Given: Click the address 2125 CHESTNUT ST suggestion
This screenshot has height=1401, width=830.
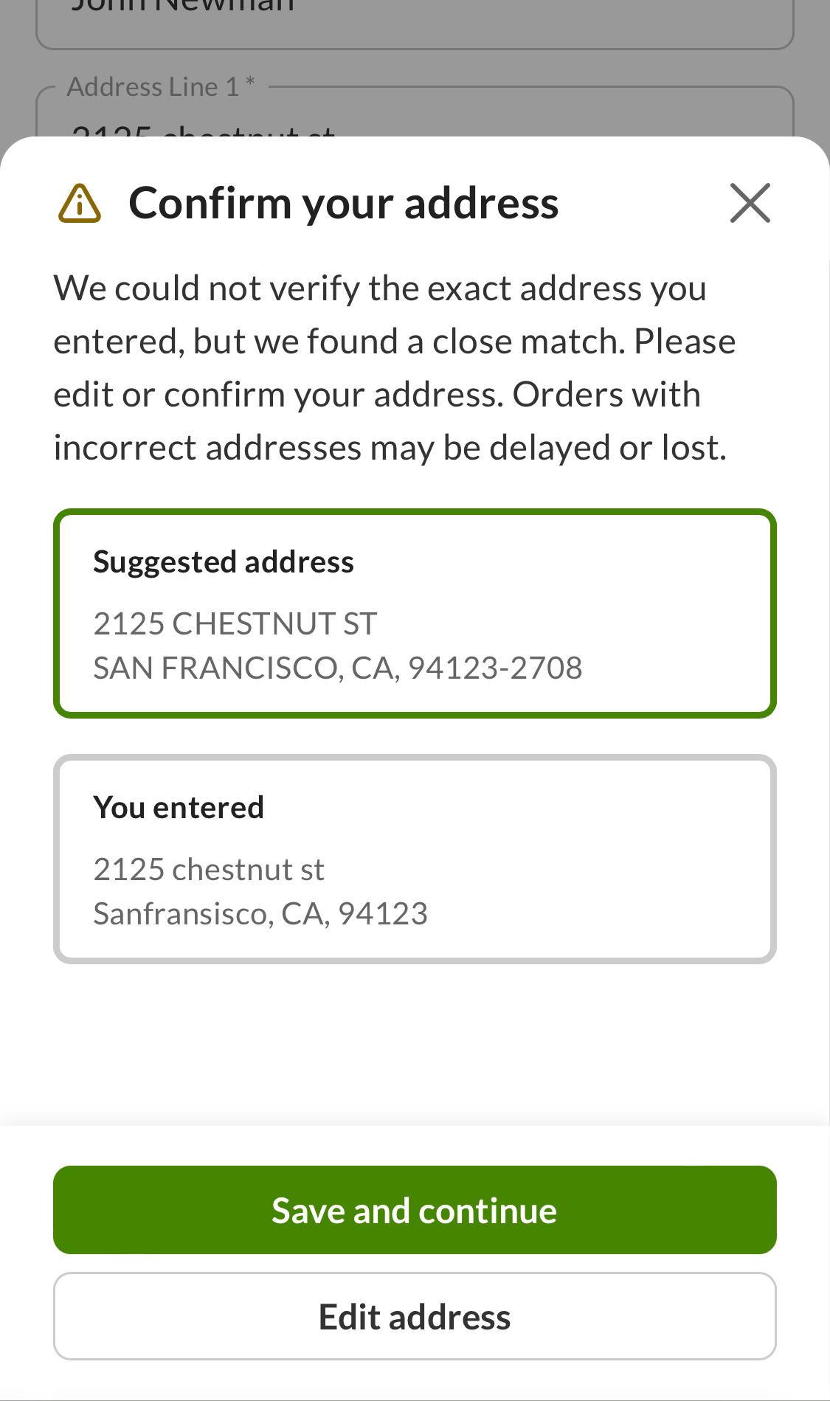Looking at the screenshot, I should [x=235, y=623].
